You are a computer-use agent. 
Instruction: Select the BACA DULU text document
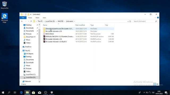tap(78, 34)
